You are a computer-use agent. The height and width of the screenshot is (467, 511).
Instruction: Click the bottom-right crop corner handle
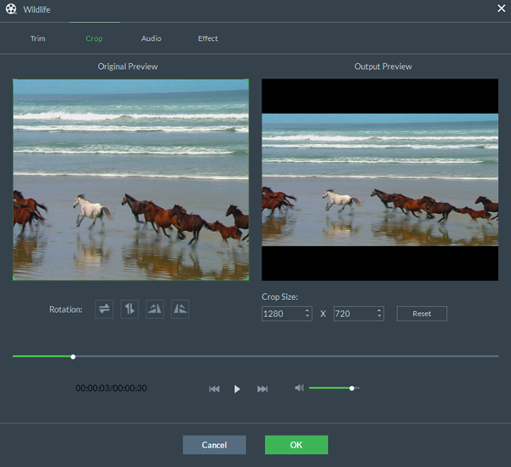(x=248, y=280)
